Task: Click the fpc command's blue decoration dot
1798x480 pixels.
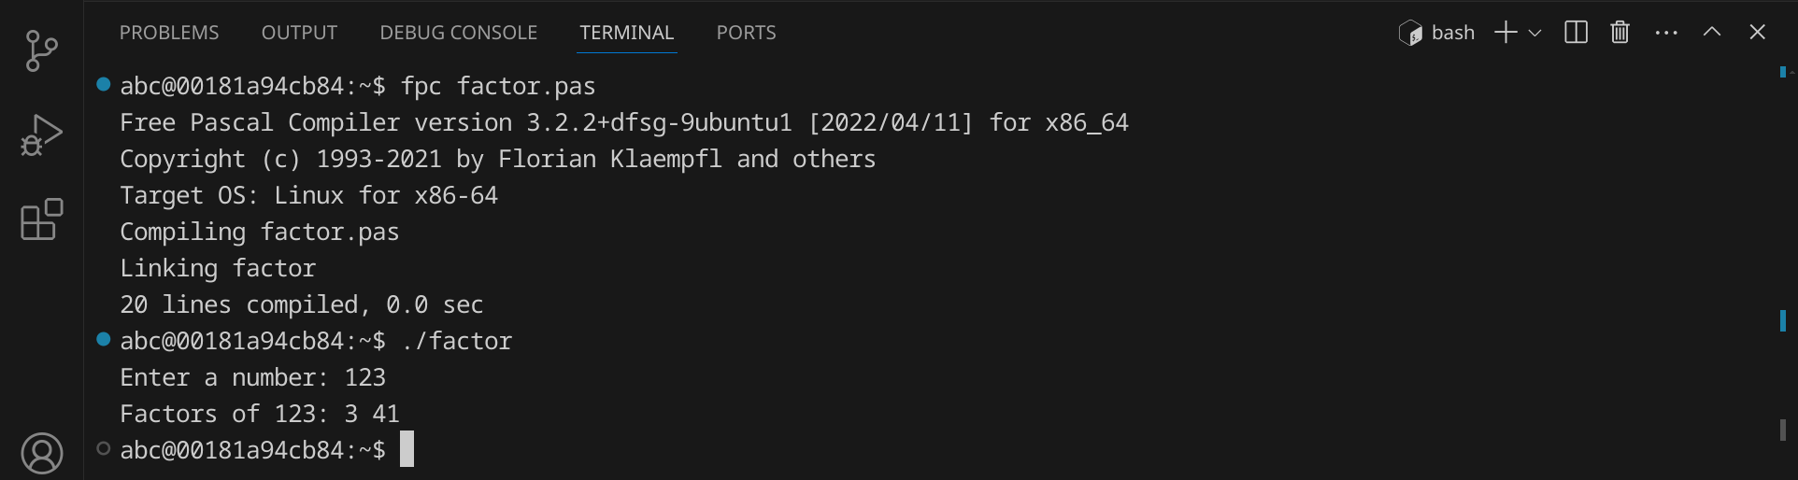Action: click(103, 84)
